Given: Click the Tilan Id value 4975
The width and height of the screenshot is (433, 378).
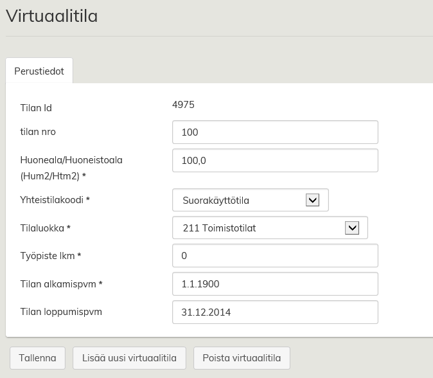Looking at the screenshot, I should pyautogui.click(x=184, y=104).
